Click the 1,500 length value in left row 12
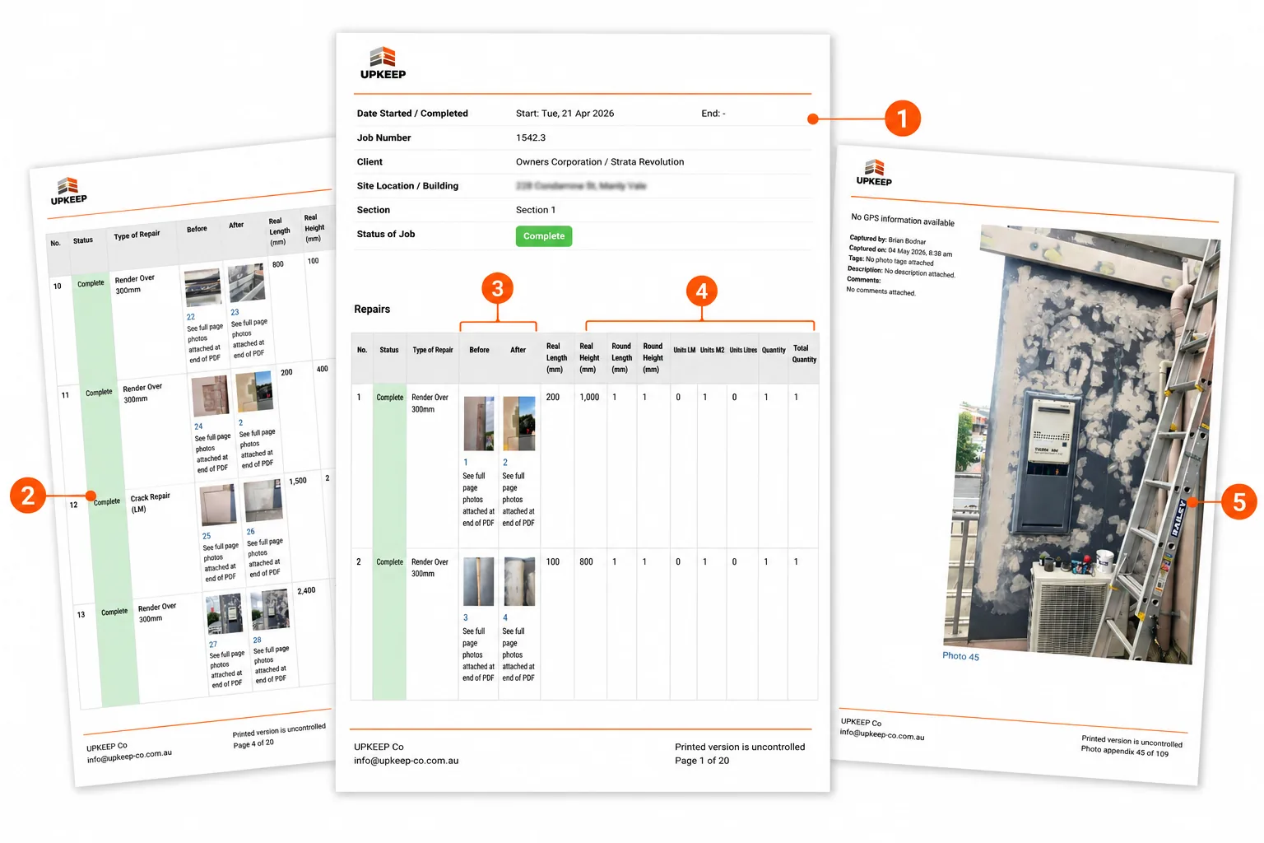1264x843 pixels. (298, 481)
